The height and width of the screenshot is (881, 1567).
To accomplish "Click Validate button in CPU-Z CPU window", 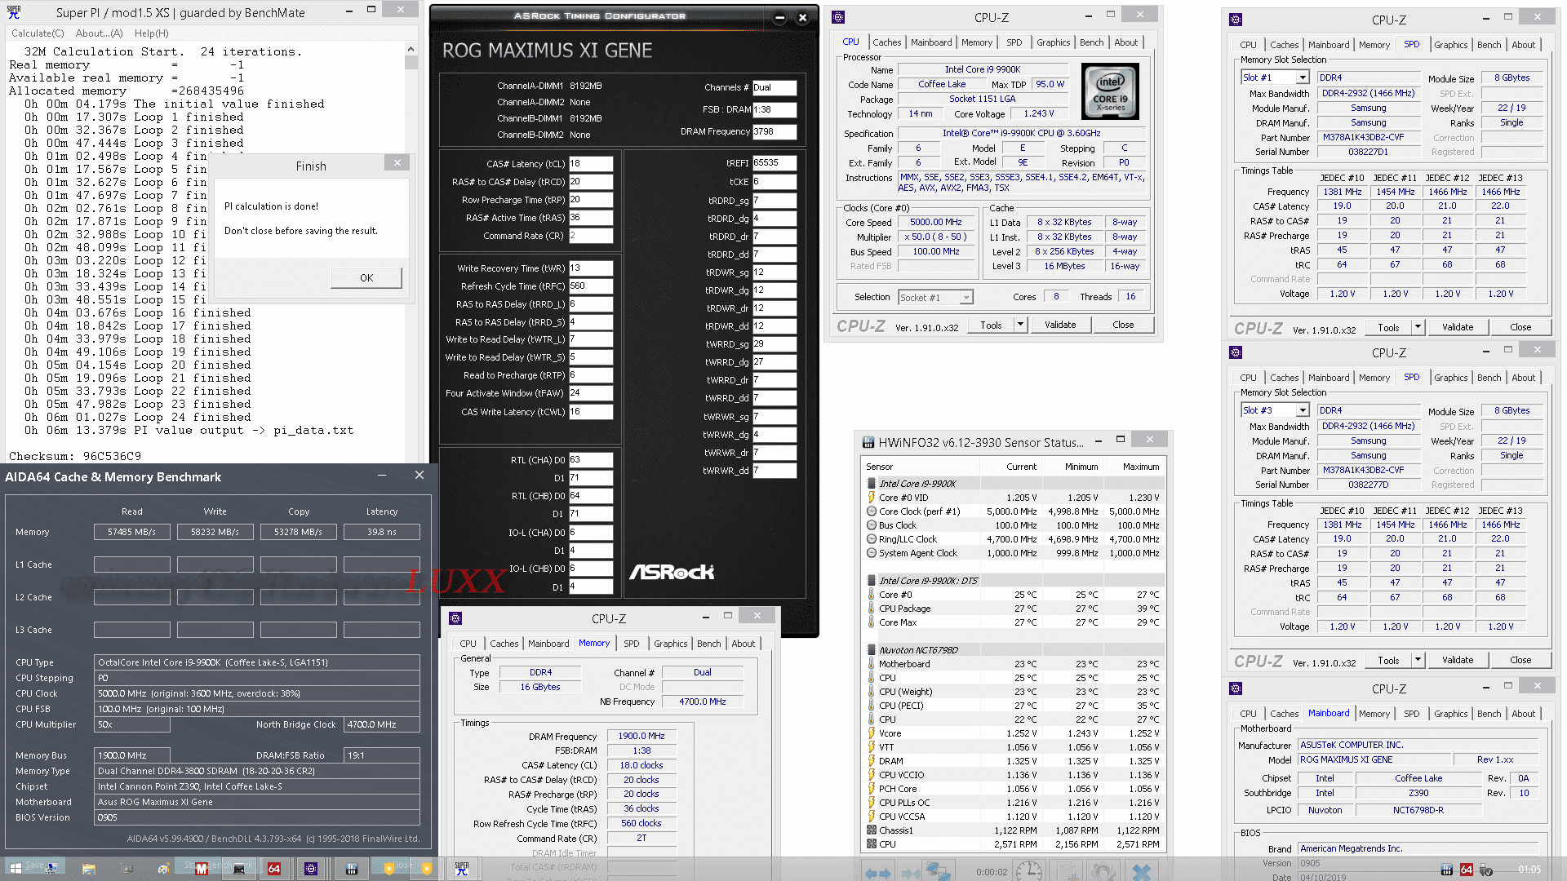I will (1060, 325).
